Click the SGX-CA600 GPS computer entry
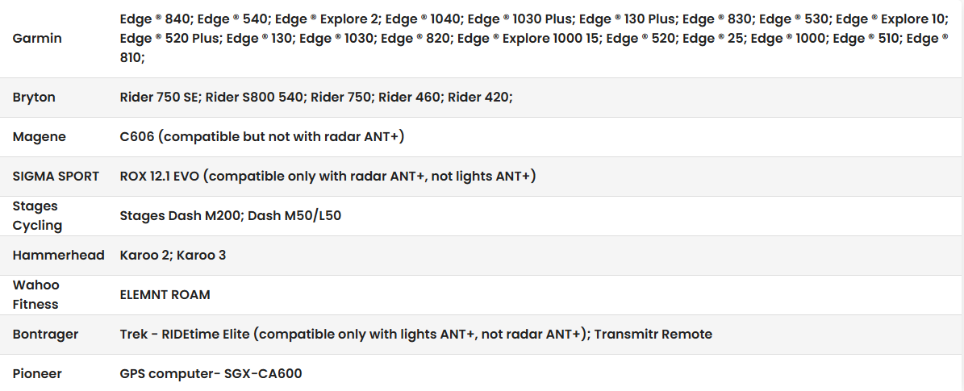The height and width of the screenshot is (391, 964). coord(211,373)
